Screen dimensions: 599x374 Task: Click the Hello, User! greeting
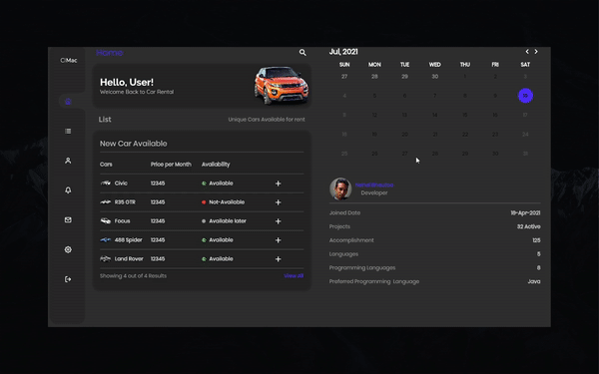point(127,82)
